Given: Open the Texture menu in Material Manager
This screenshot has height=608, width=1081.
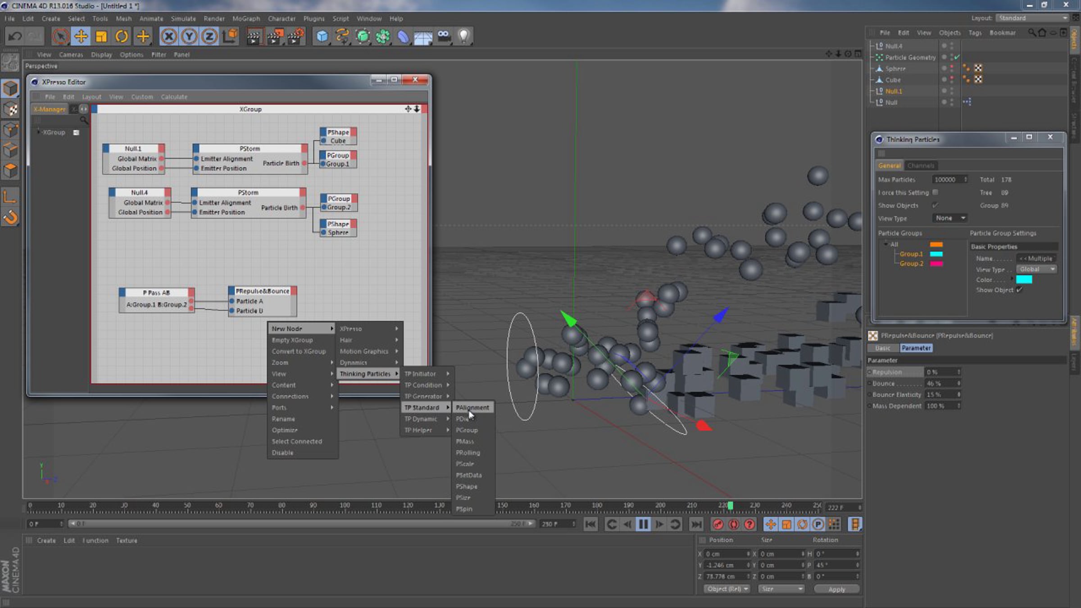Looking at the screenshot, I should pos(127,540).
